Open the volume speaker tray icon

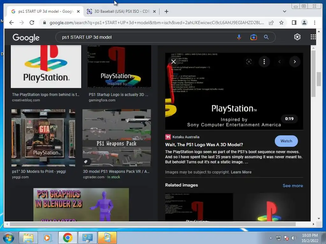tap(294, 238)
